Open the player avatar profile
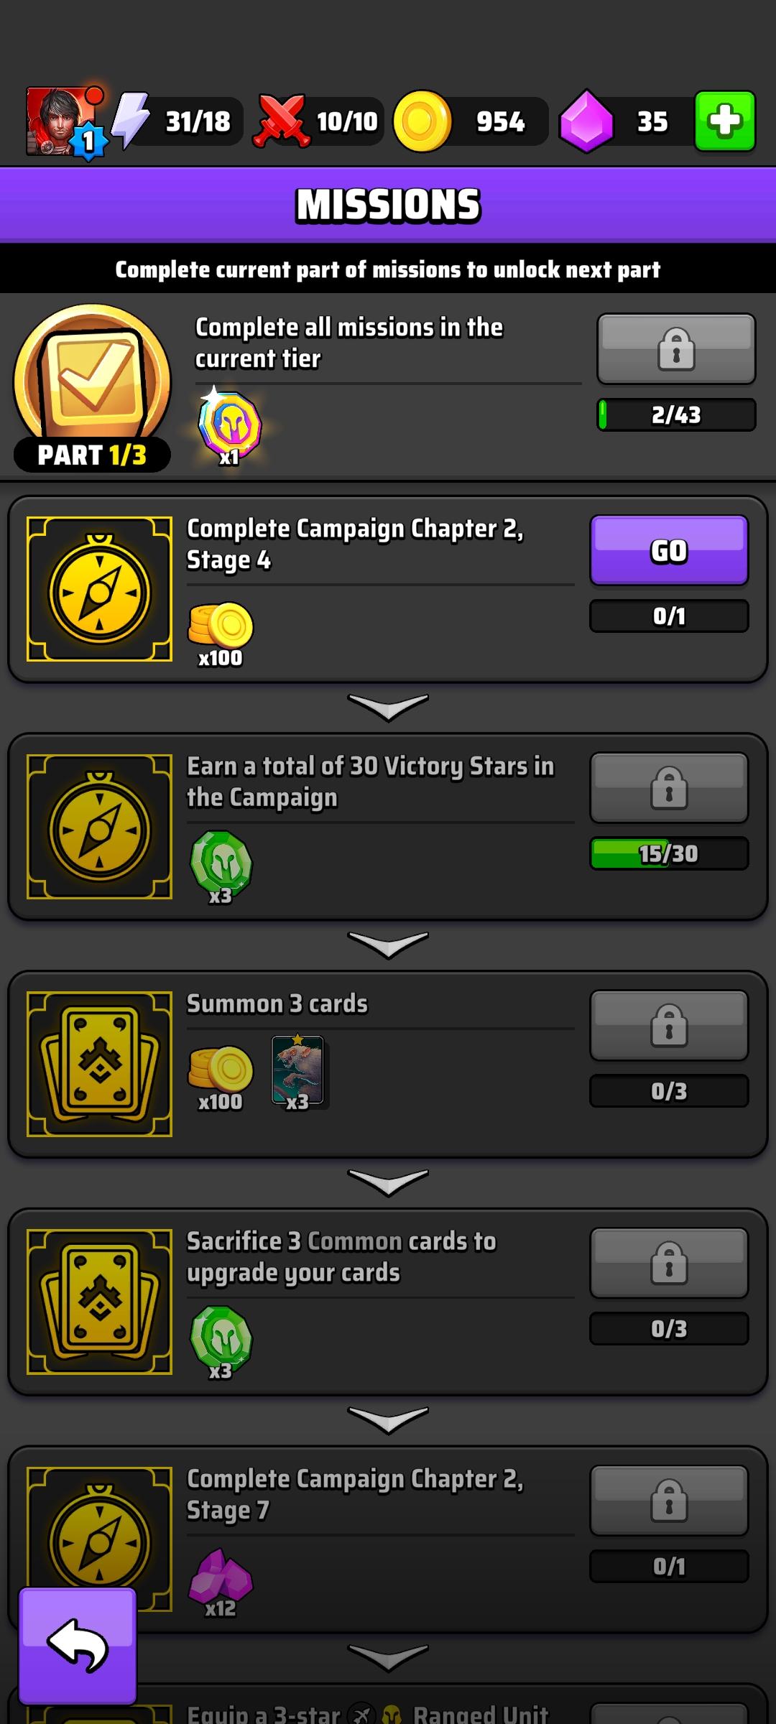Screen dimensions: 776x1724 (65, 122)
